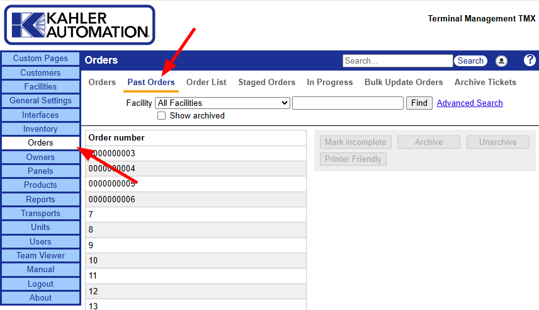Click the user account icon
The image size is (539, 310).
501,61
